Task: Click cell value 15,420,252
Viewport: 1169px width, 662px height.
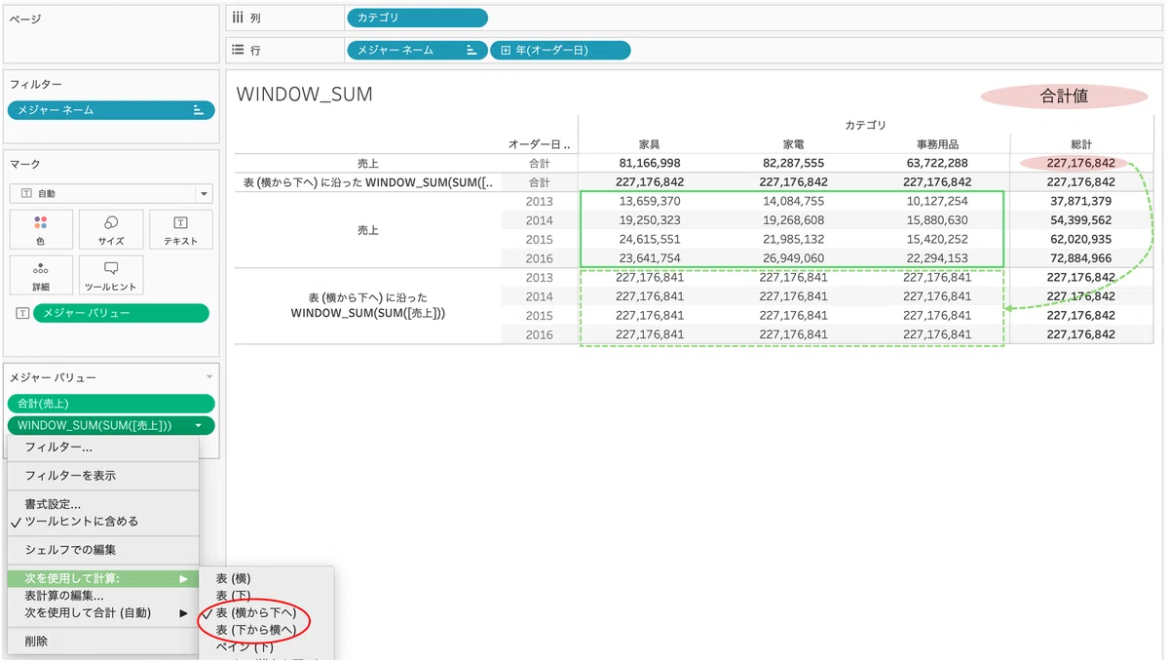Action: click(937, 240)
